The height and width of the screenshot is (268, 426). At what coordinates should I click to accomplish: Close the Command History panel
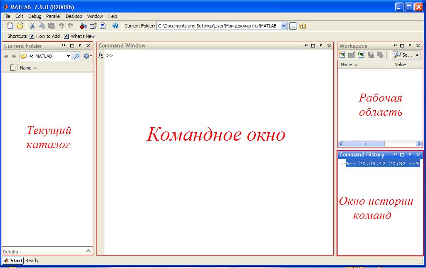(418, 154)
